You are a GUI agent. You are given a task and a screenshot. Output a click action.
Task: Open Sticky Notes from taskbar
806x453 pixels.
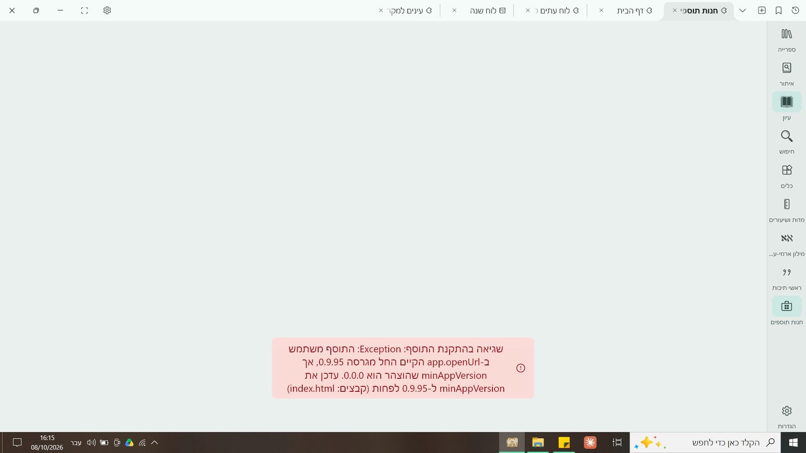[564, 443]
